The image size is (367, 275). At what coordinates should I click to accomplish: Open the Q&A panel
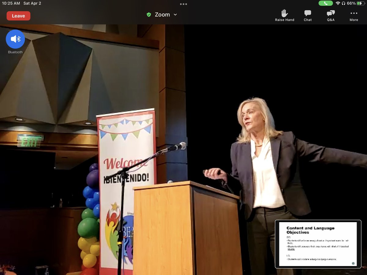click(331, 15)
